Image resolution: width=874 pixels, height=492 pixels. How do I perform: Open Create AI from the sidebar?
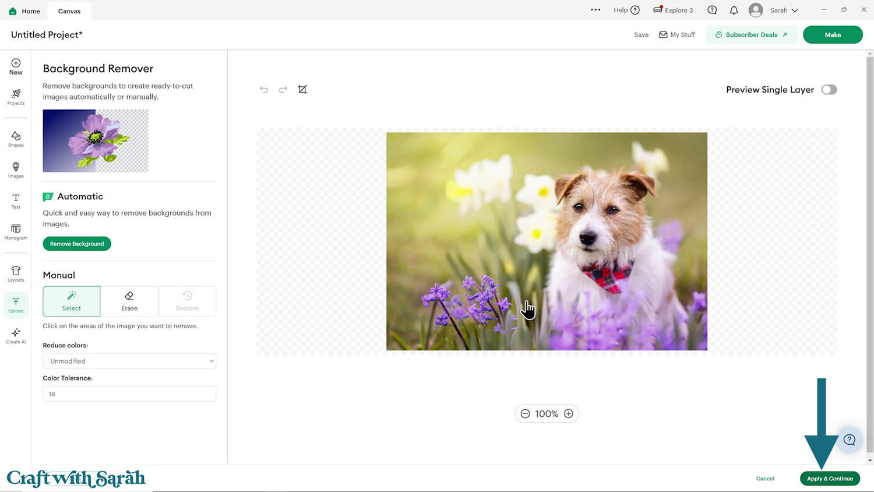tap(16, 336)
